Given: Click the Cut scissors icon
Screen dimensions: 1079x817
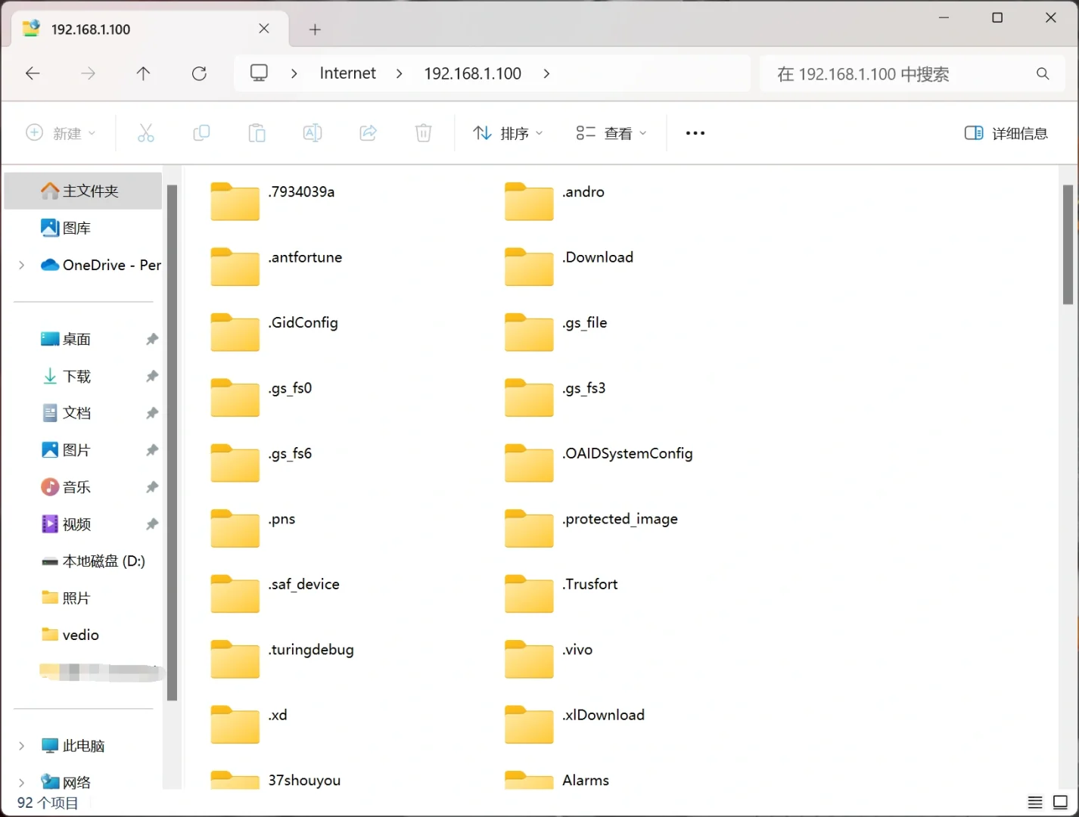Looking at the screenshot, I should (146, 133).
